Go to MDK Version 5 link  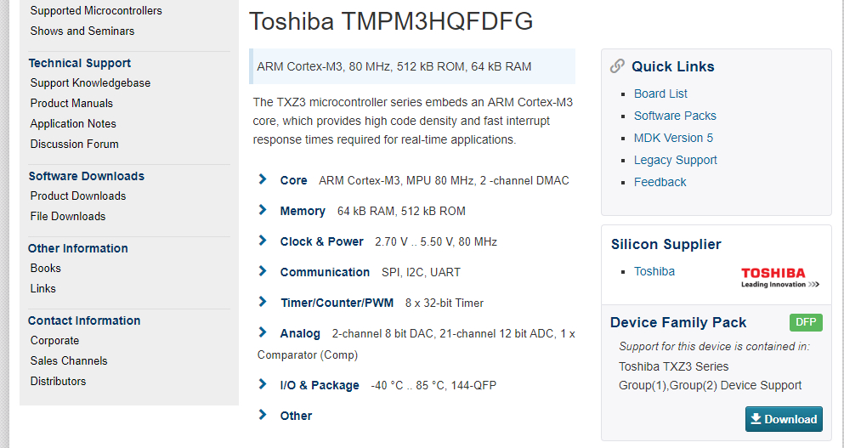[x=673, y=138]
